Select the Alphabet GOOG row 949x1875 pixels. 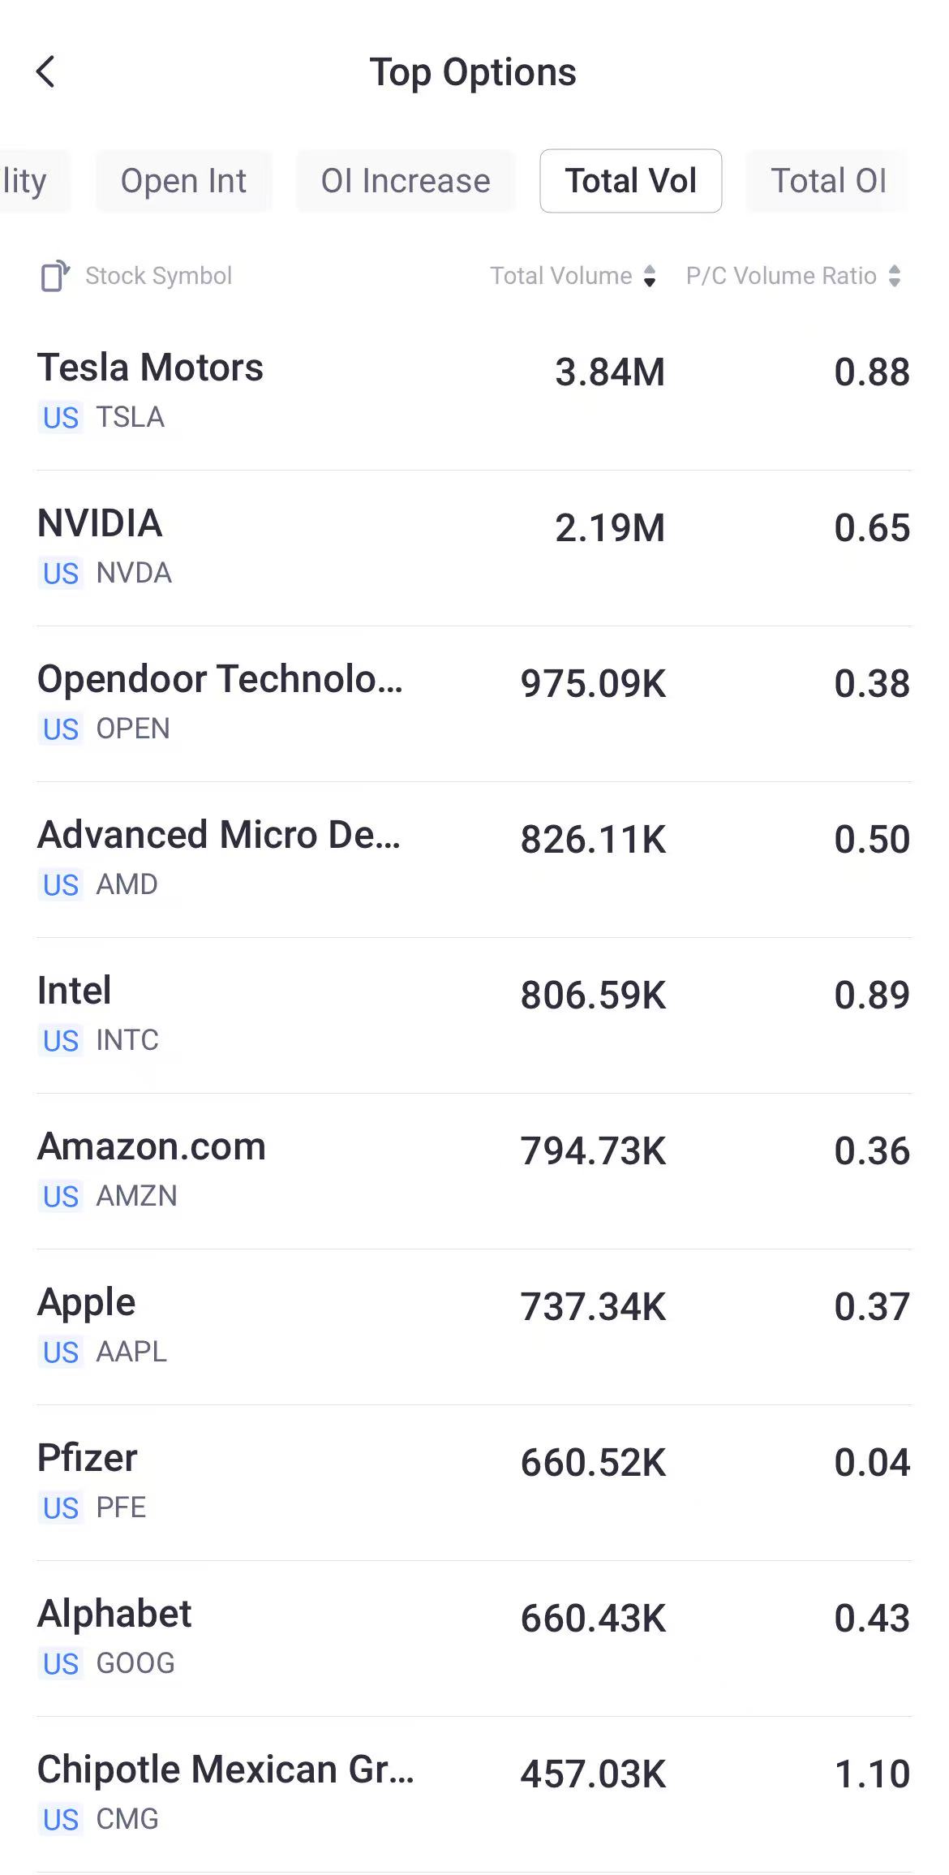[474, 1637]
